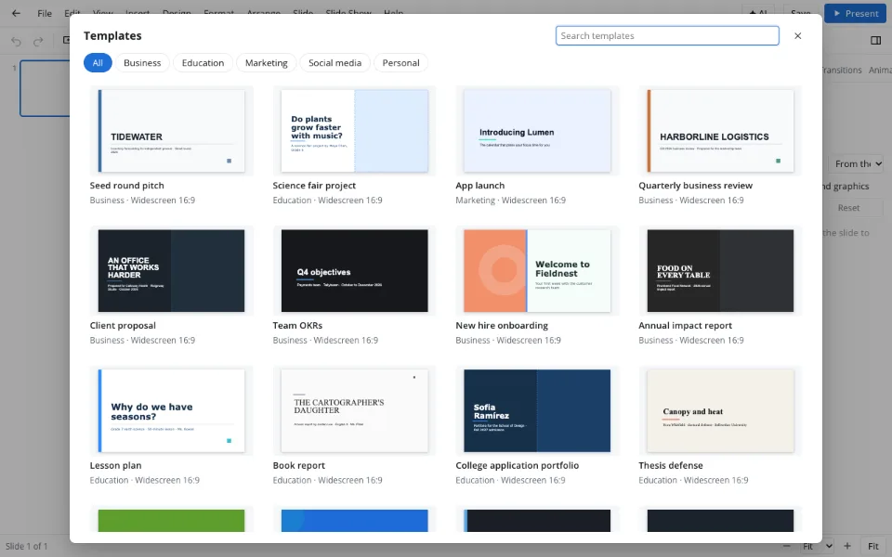Click the 'Thesis defense' title text

point(671,465)
